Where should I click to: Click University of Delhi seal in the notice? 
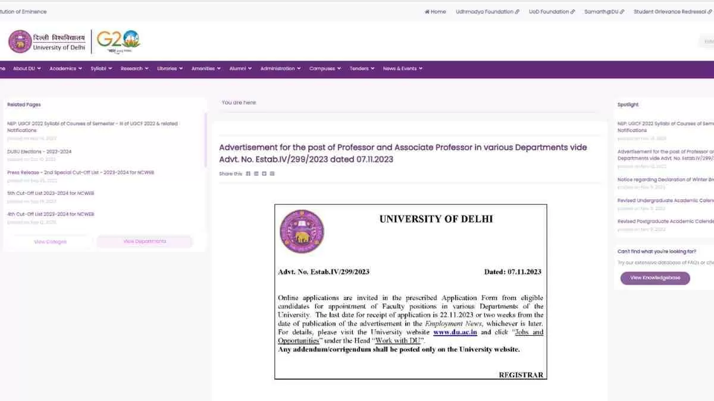point(302,232)
